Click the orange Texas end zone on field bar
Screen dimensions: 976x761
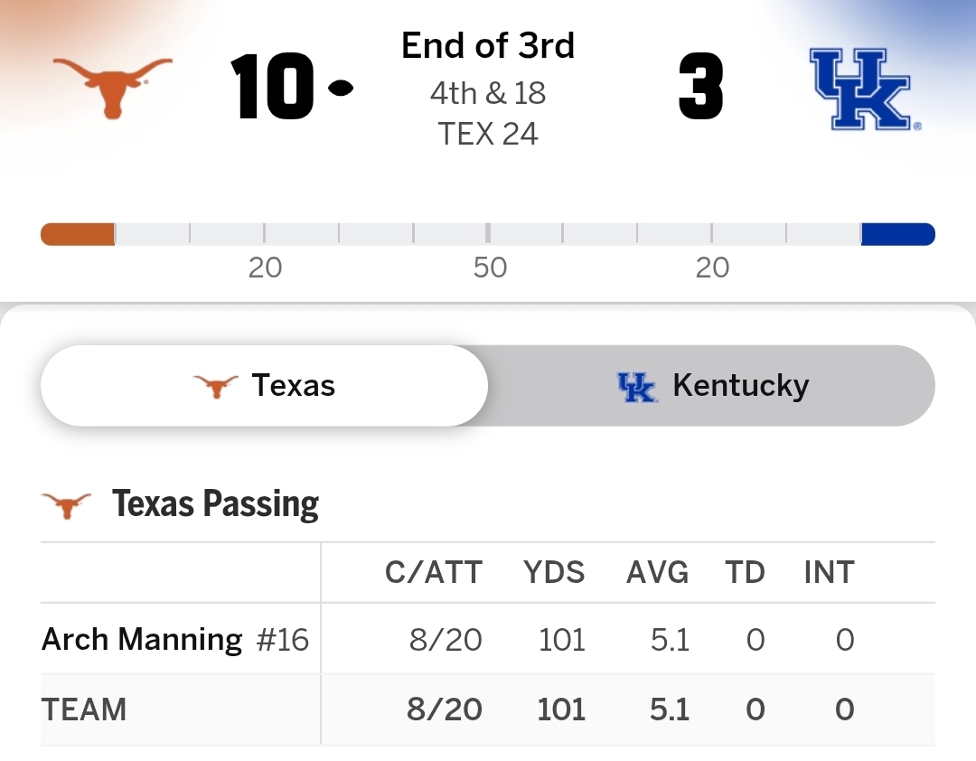tap(78, 234)
